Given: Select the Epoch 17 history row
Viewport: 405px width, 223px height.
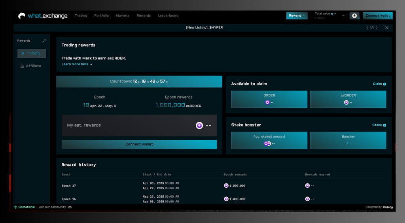Looking at the screenshot, I should pos(224,186).
